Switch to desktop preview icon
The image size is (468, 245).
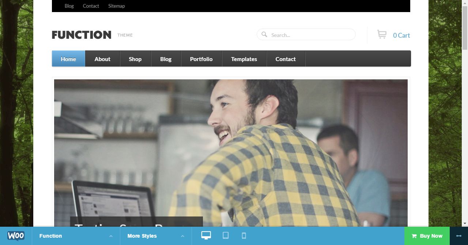[x=206, y=235]
